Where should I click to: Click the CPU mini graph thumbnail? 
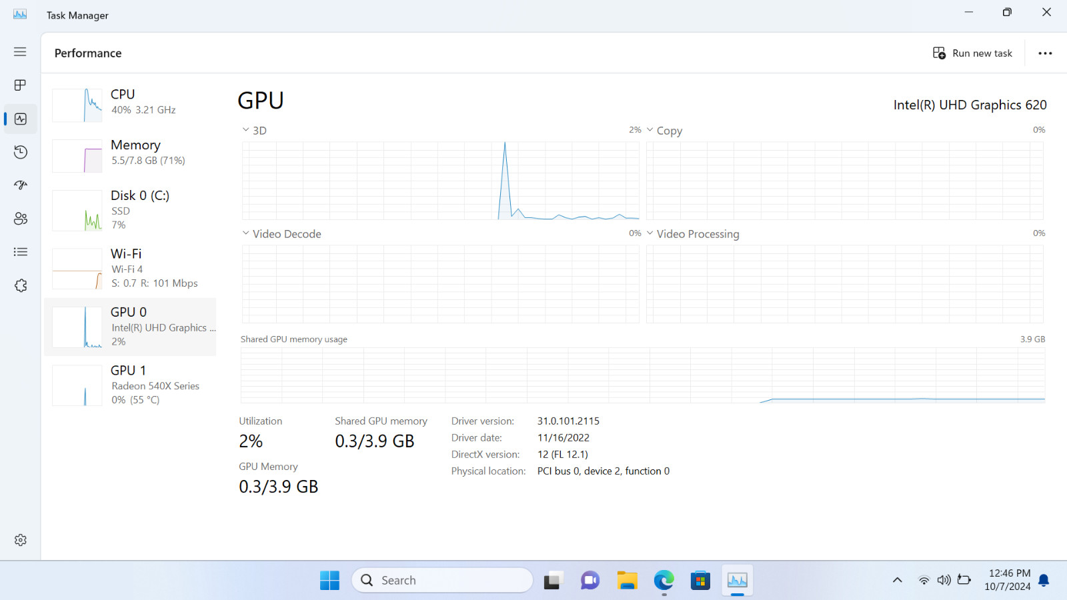[77, 105]
